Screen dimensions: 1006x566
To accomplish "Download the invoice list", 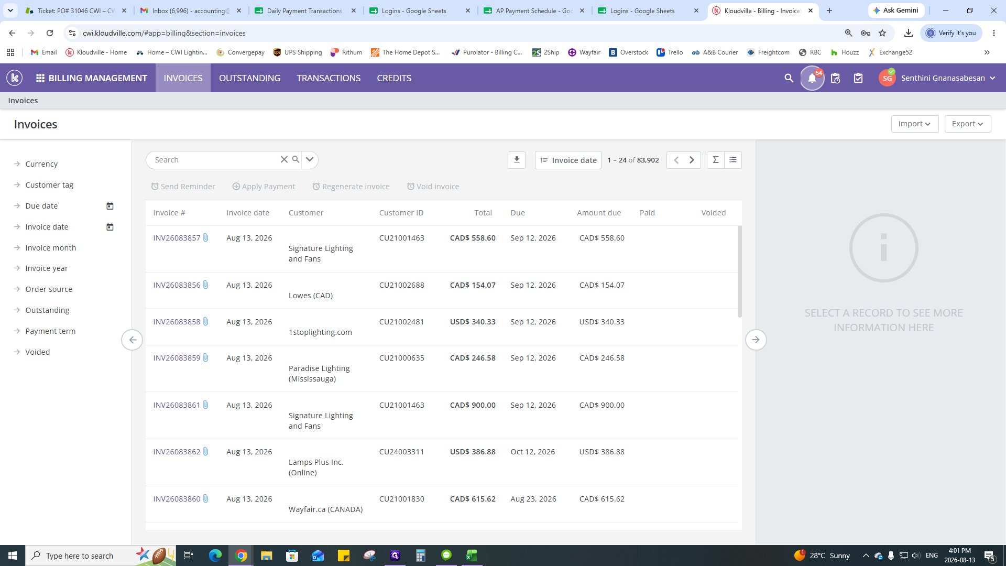I will coord(517,160).
